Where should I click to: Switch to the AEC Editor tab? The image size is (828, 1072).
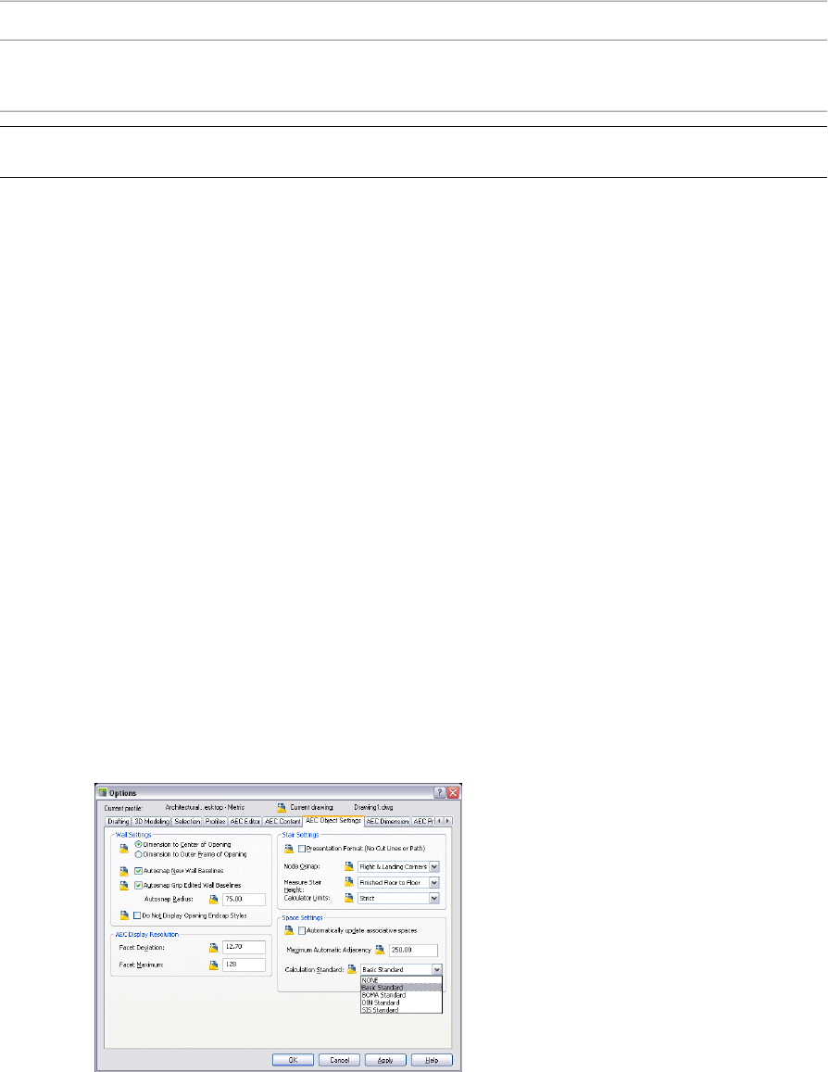[x=245, y=821]
